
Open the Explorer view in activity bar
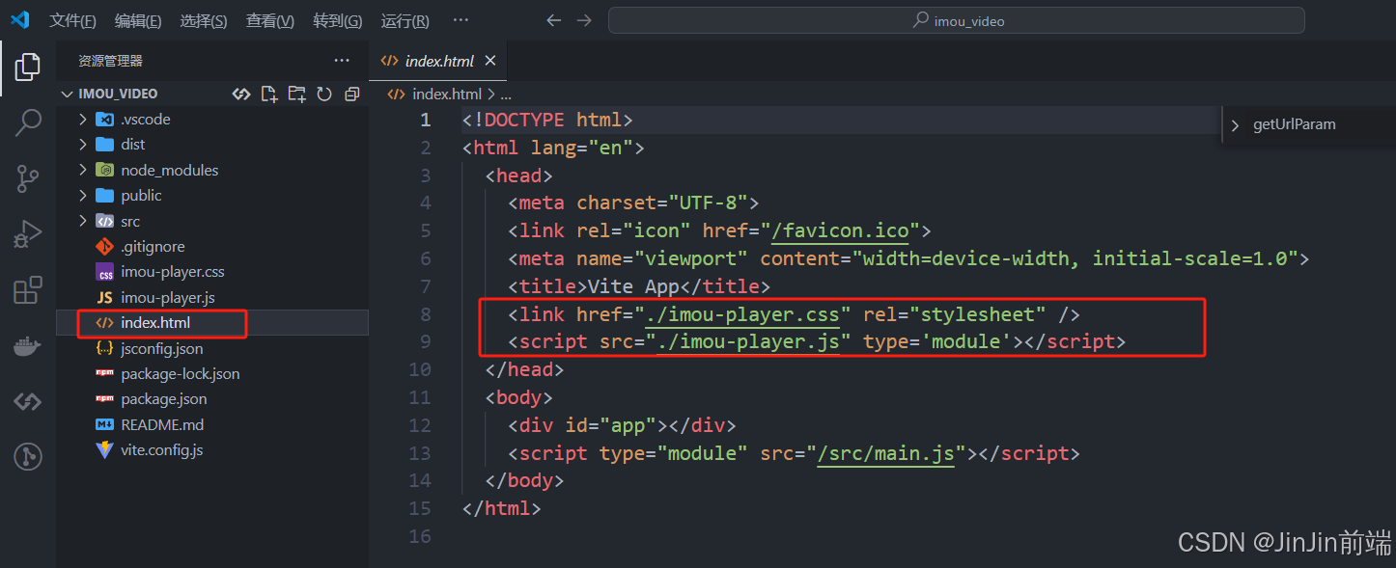(28, 68)
